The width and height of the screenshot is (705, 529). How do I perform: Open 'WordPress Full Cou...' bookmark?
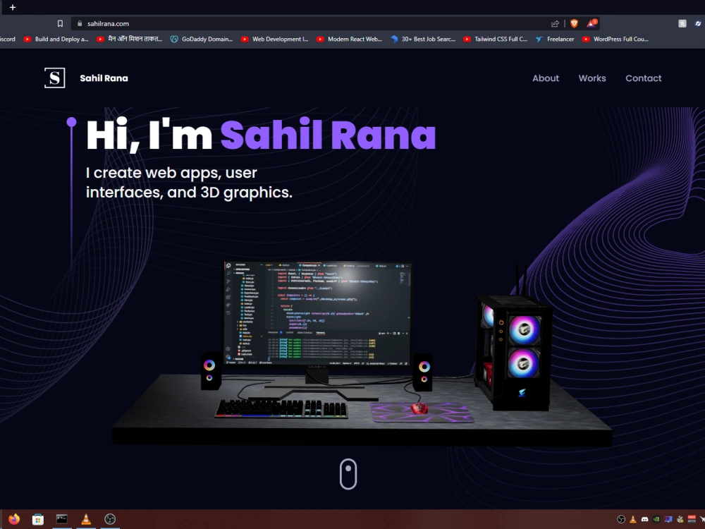click(615, 39)
